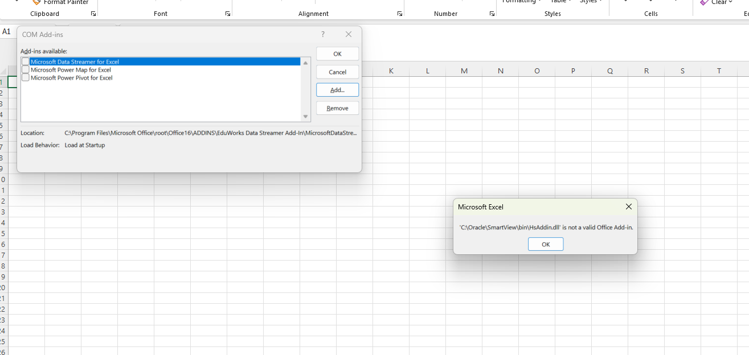The image size is (749, 355).
Task: Select column R header
Action: (x=646, y=71)
